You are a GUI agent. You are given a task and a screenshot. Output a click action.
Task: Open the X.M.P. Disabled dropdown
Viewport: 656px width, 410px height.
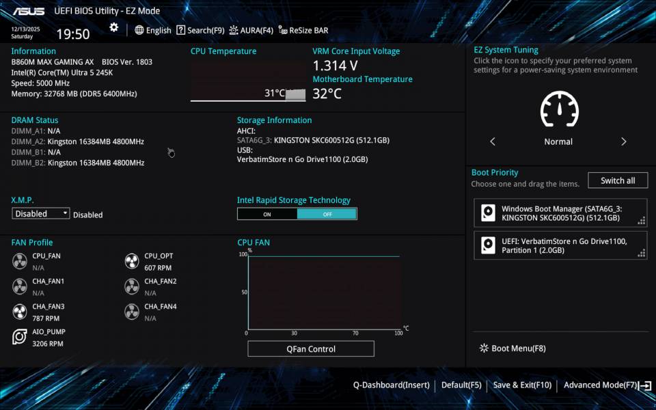pos(40,213)
